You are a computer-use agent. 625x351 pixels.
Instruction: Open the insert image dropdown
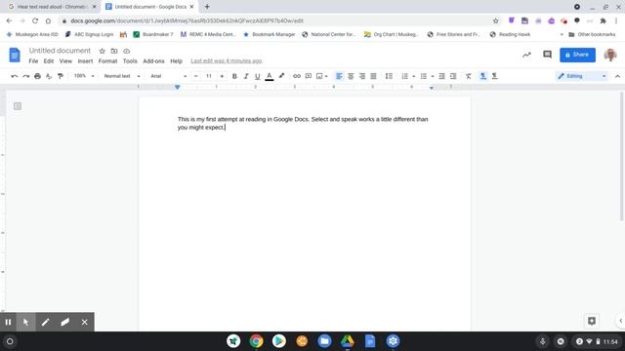[321, 76]
